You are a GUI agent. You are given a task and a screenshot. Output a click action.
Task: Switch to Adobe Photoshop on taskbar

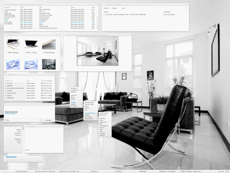[x=21, y=171]
